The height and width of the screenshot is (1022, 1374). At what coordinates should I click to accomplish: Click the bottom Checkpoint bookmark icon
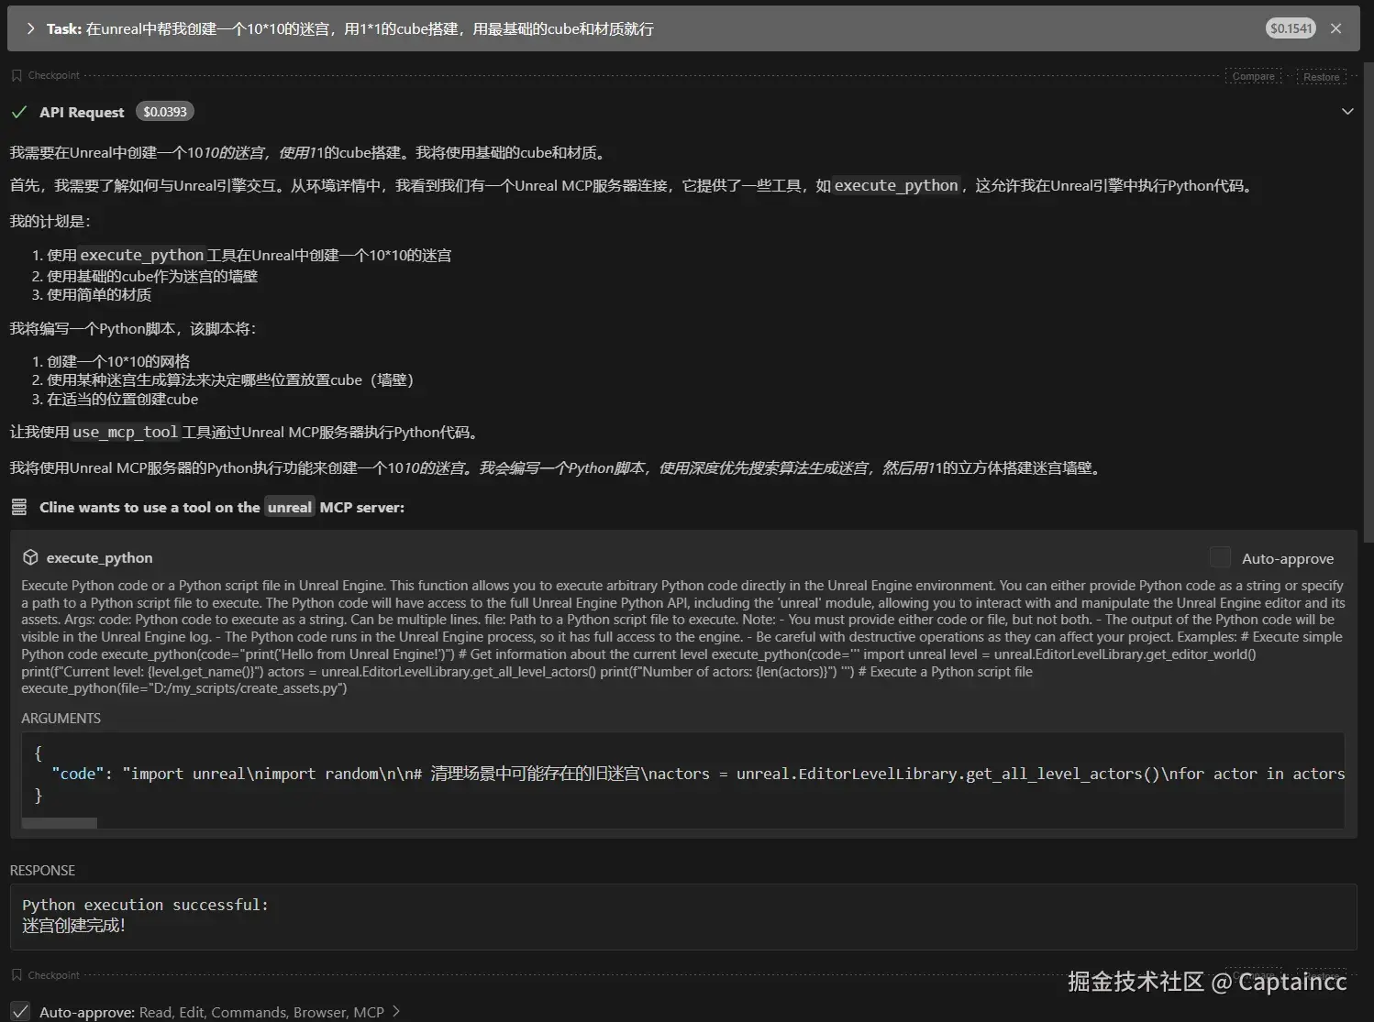click(x=17, y=975)
